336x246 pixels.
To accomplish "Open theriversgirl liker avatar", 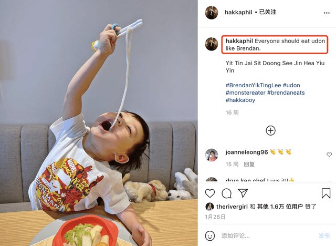I will 209,207.
